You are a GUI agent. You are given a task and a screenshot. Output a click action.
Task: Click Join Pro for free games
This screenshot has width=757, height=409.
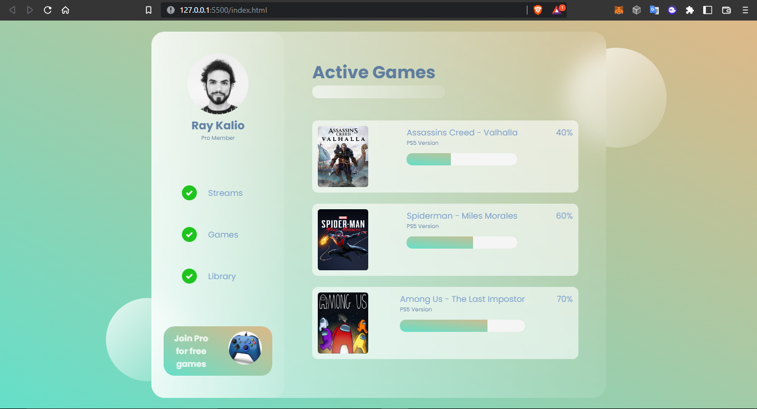point(218,351)
